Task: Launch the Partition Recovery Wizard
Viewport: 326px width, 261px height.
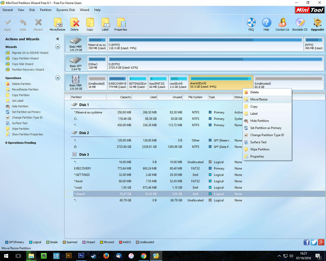Action: [x=28, y=70]
